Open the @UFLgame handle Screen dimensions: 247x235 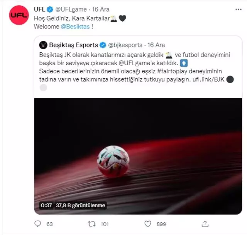pos(71,9)
